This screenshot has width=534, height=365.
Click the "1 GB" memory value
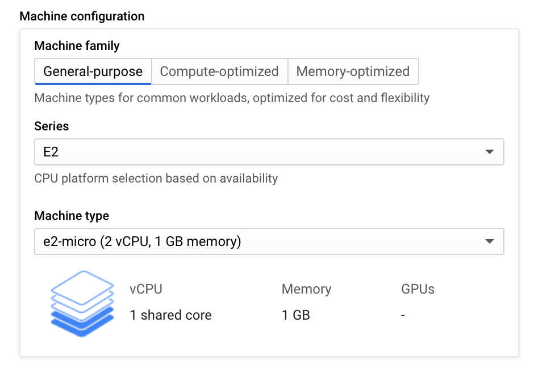coord(296,315)
